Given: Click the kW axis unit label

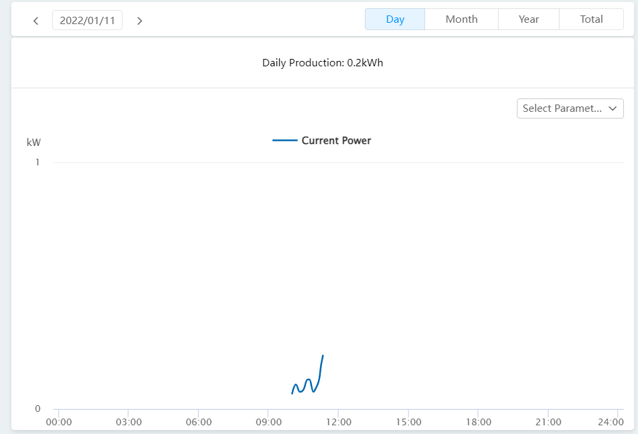Looking at the screenshot, I should click(33, 142).
